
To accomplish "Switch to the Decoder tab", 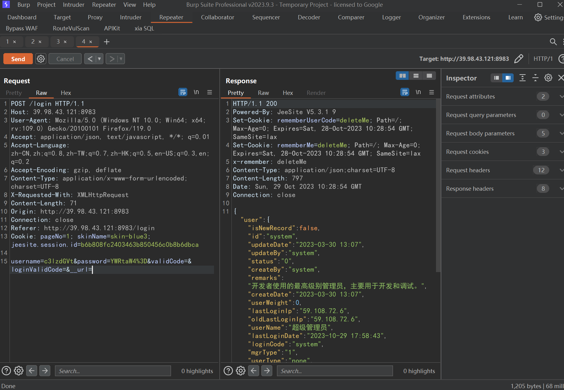I will [309, 17].
